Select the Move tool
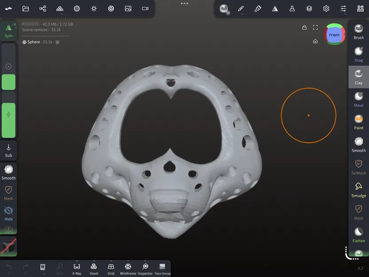Screen dimensions: 369x277 359,99
